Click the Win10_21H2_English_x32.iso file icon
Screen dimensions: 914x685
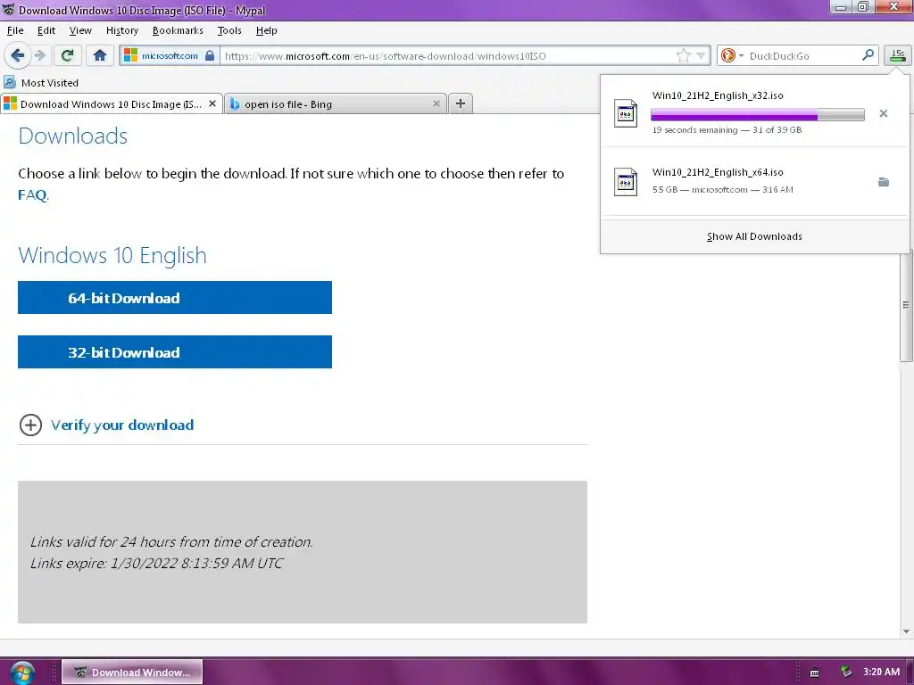click(x=626, y=113)
